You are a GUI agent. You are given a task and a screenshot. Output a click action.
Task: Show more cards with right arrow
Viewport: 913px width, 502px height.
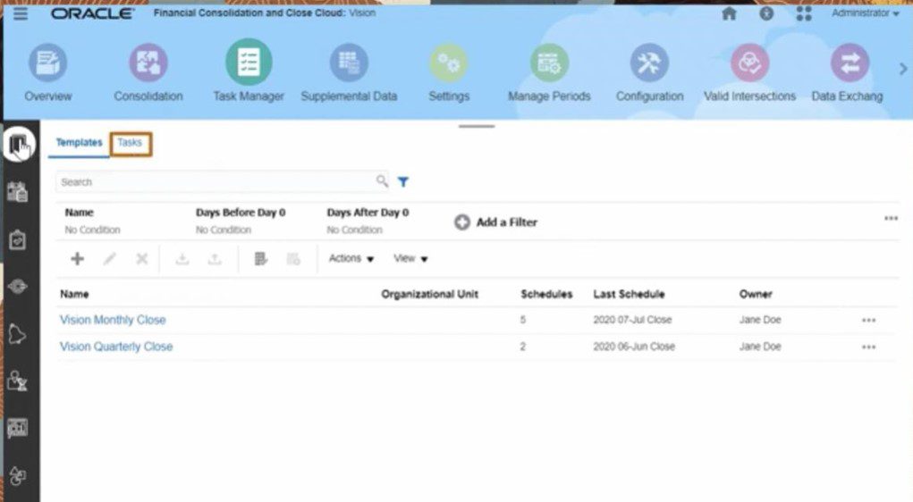[x=902, y=69]
